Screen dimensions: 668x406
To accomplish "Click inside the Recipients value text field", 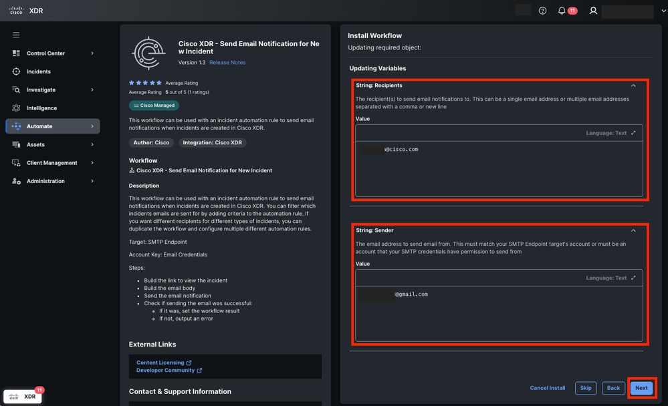I will coord(499,168).
